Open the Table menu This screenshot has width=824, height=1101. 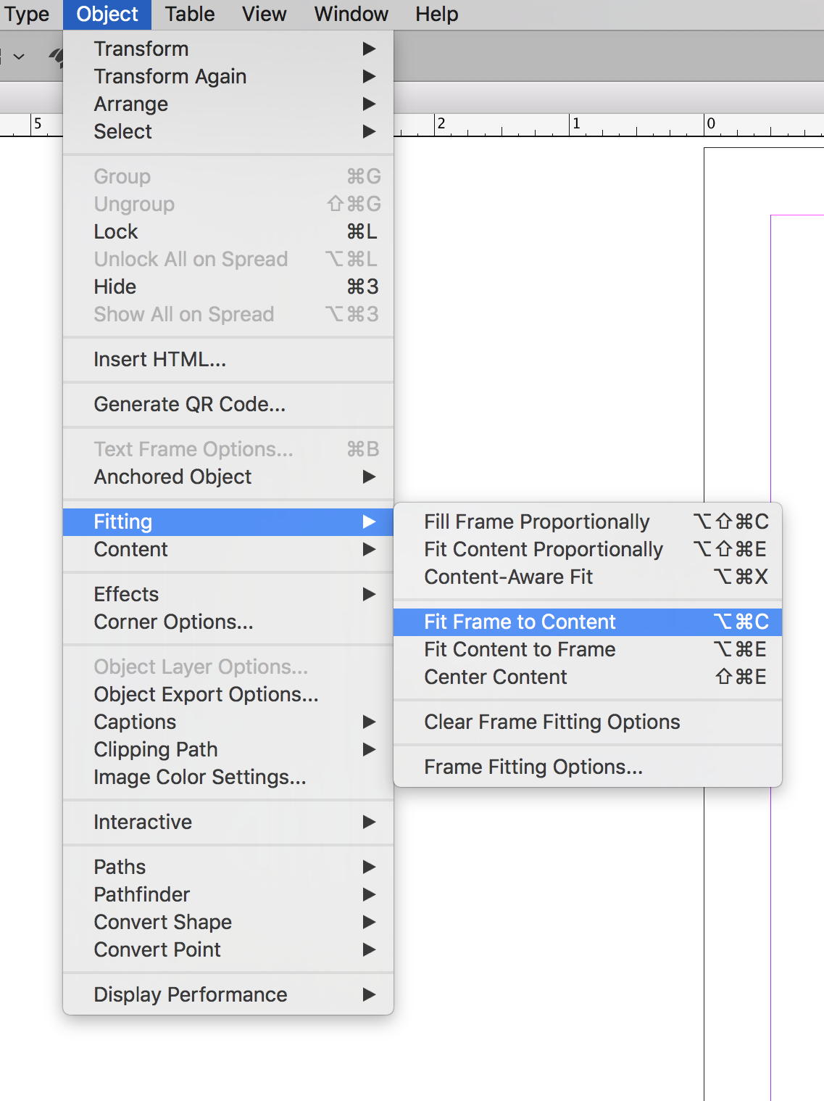tap(190, 15)
